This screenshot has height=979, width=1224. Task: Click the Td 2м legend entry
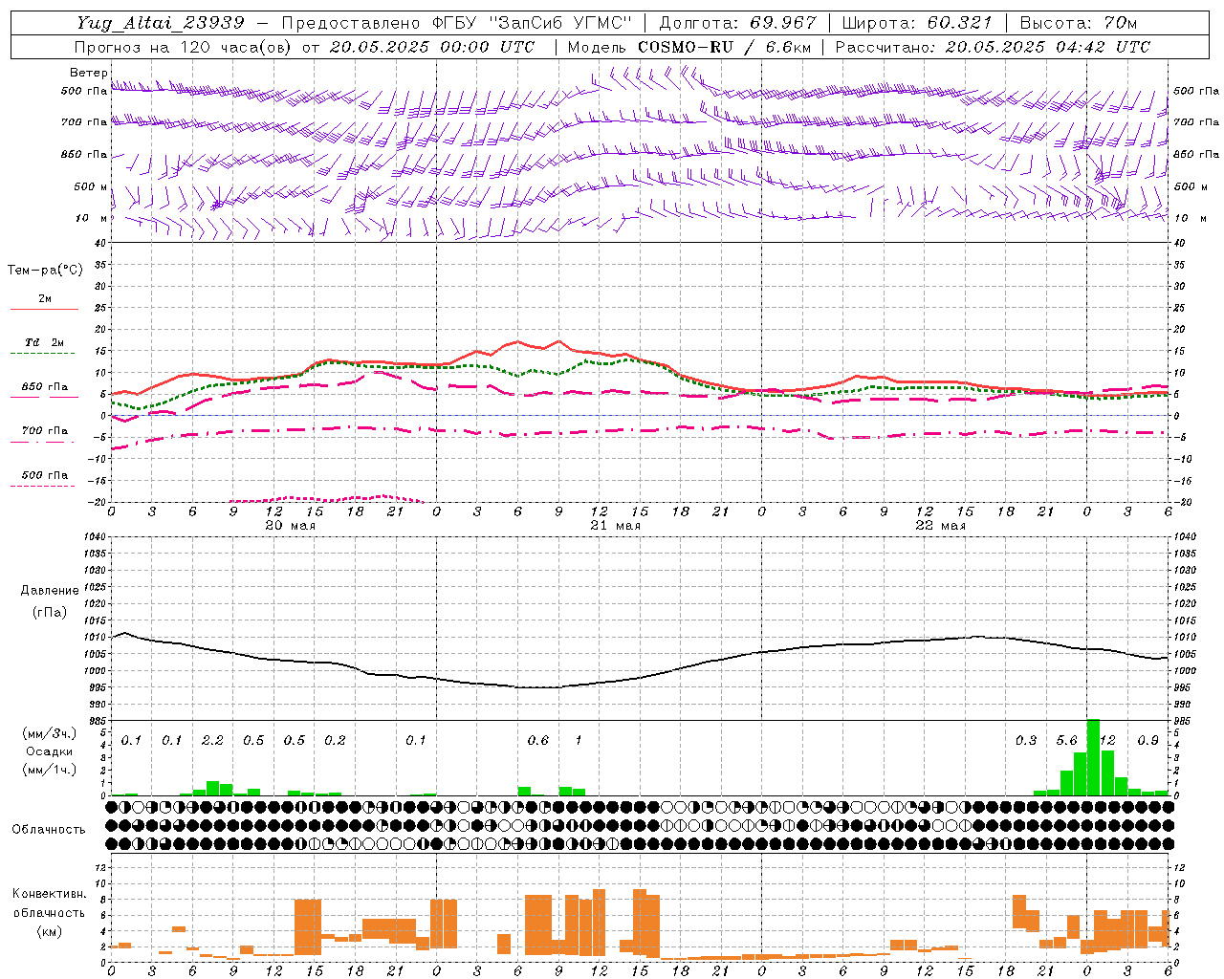pos(44,342)
